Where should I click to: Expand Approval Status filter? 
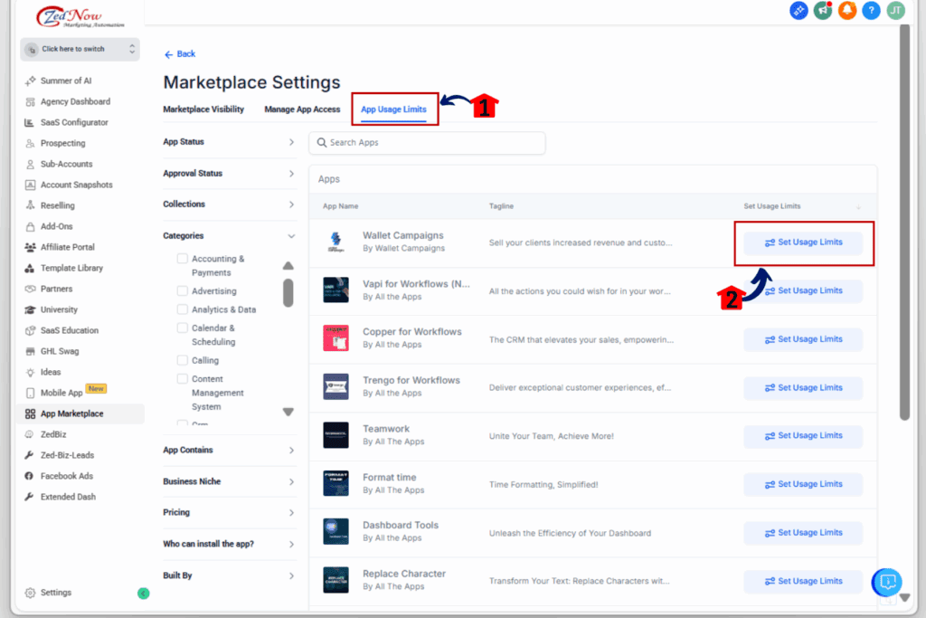click(229, 174)
